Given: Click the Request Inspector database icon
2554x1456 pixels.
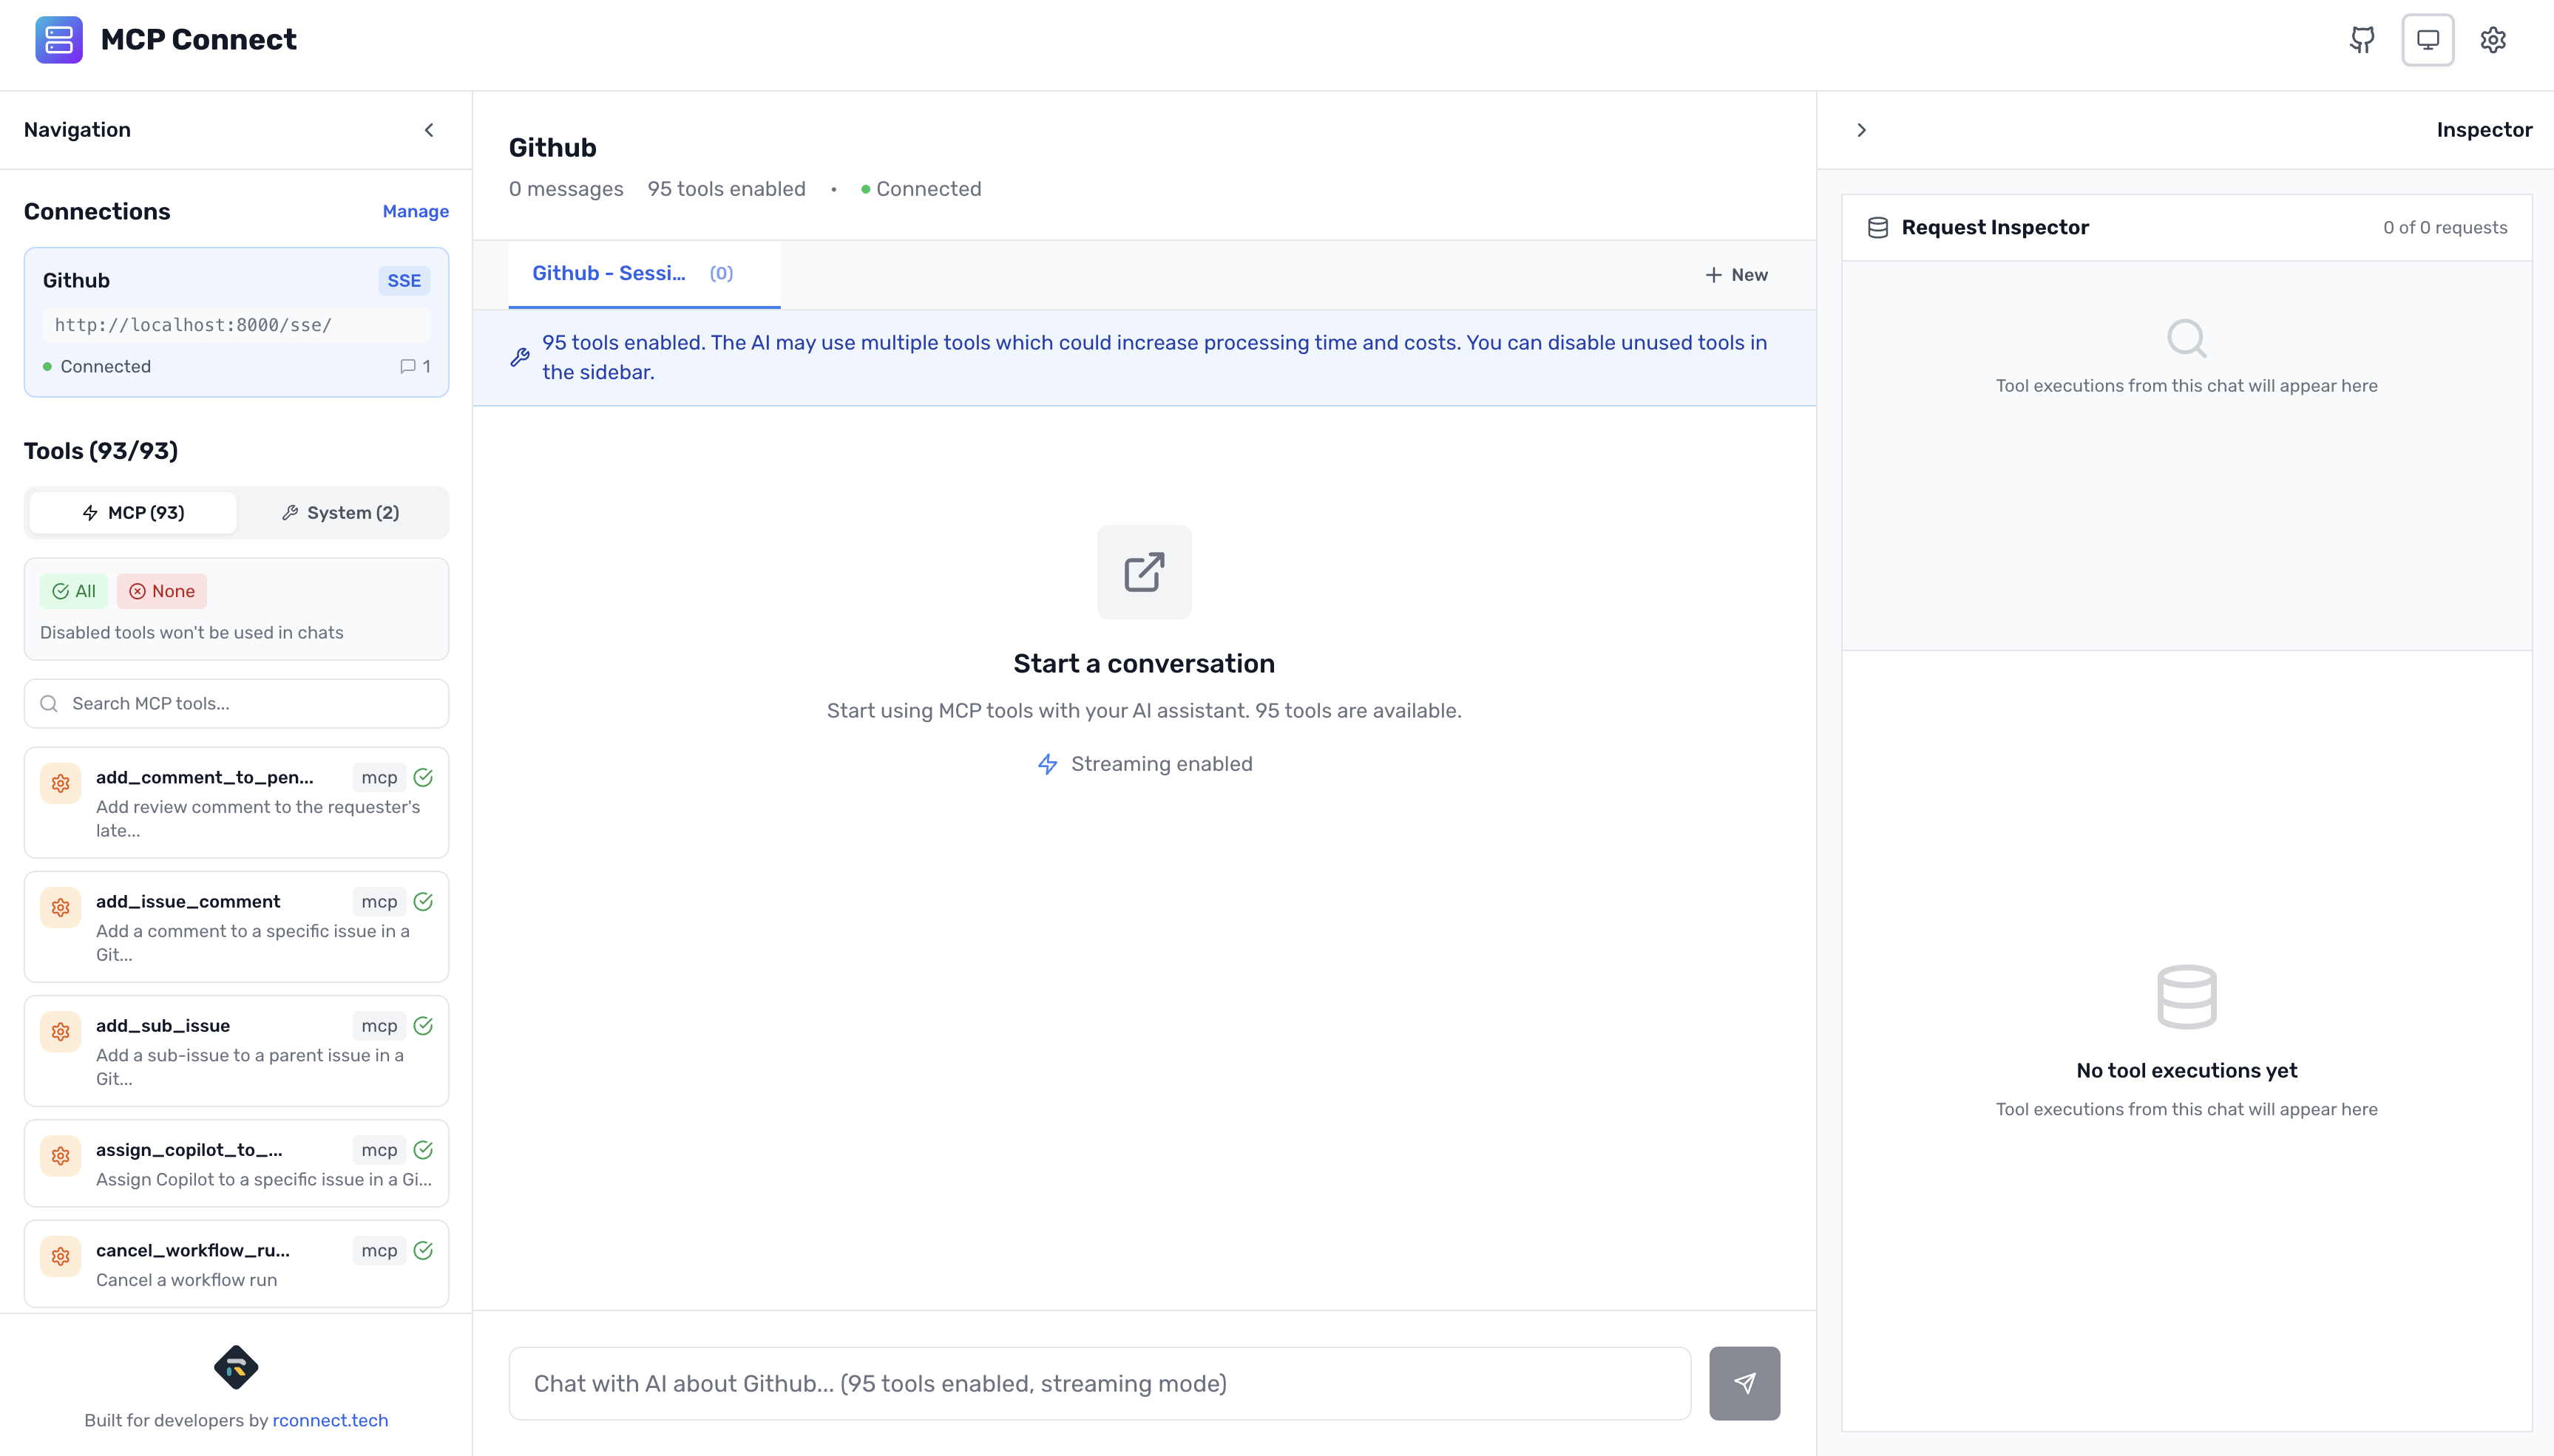Looking at the screenshot, I should pyautogui.click(x=1877, y=226).
